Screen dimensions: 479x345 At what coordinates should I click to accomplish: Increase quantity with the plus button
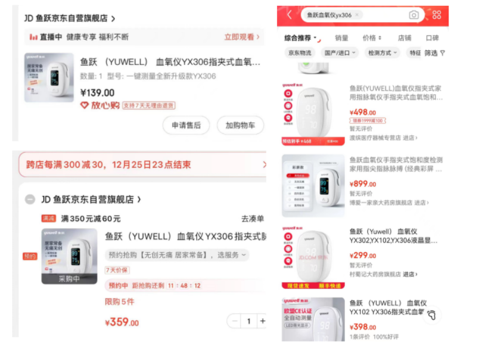tap(262, 321)
